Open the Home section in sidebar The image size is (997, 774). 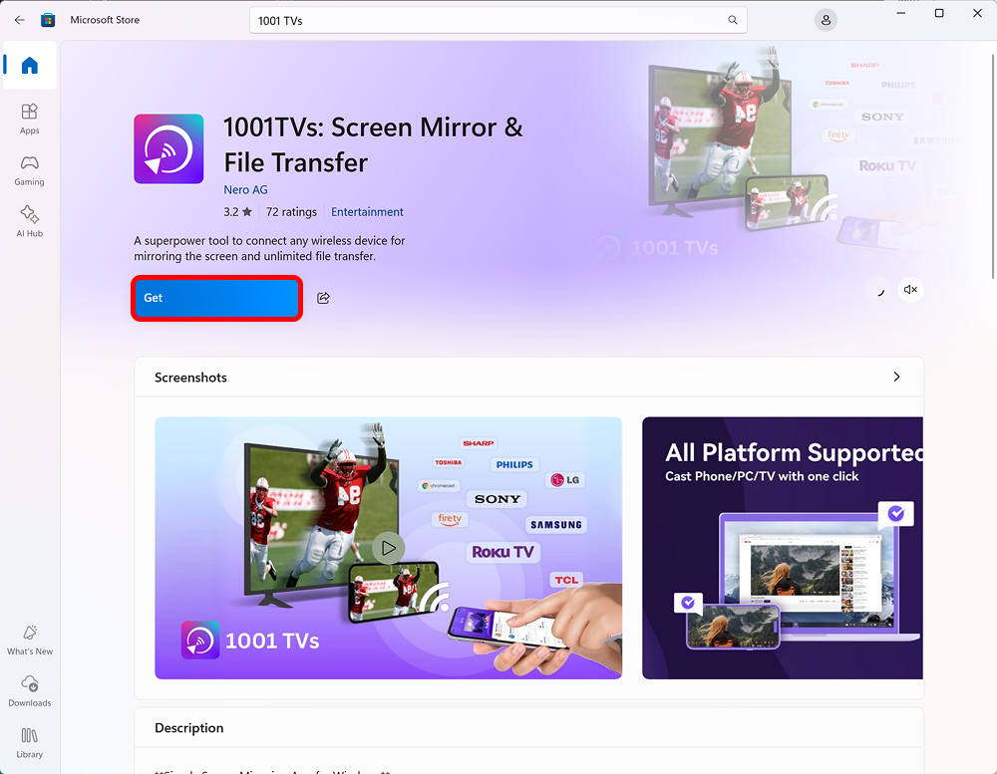29,66
